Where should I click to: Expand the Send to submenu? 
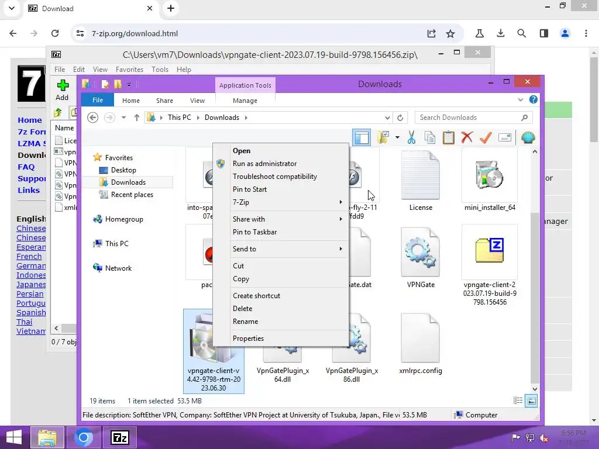coord(281,249)
